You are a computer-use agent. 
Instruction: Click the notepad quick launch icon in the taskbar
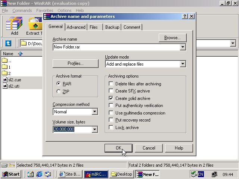coord(31,174)
